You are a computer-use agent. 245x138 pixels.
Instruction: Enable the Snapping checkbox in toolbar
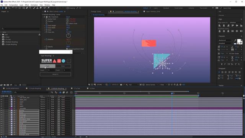click(67, 8)
